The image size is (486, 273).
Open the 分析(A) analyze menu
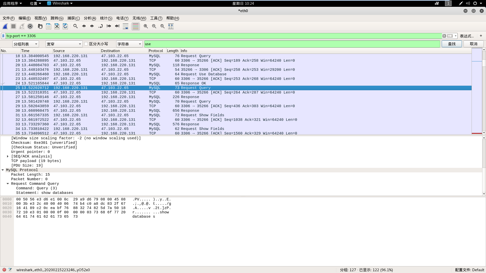pos(90,18)
